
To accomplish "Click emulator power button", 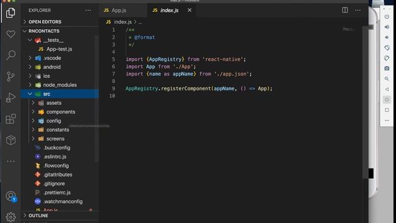I will click(x=387, y=17).
